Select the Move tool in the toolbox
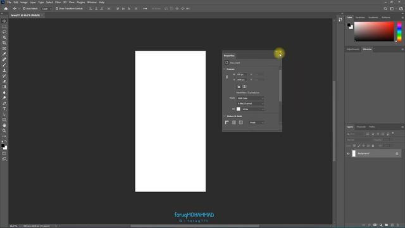 pos(4,21)
